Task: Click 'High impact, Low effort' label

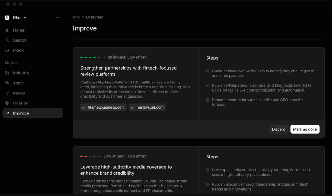Action: coord(125,57)
